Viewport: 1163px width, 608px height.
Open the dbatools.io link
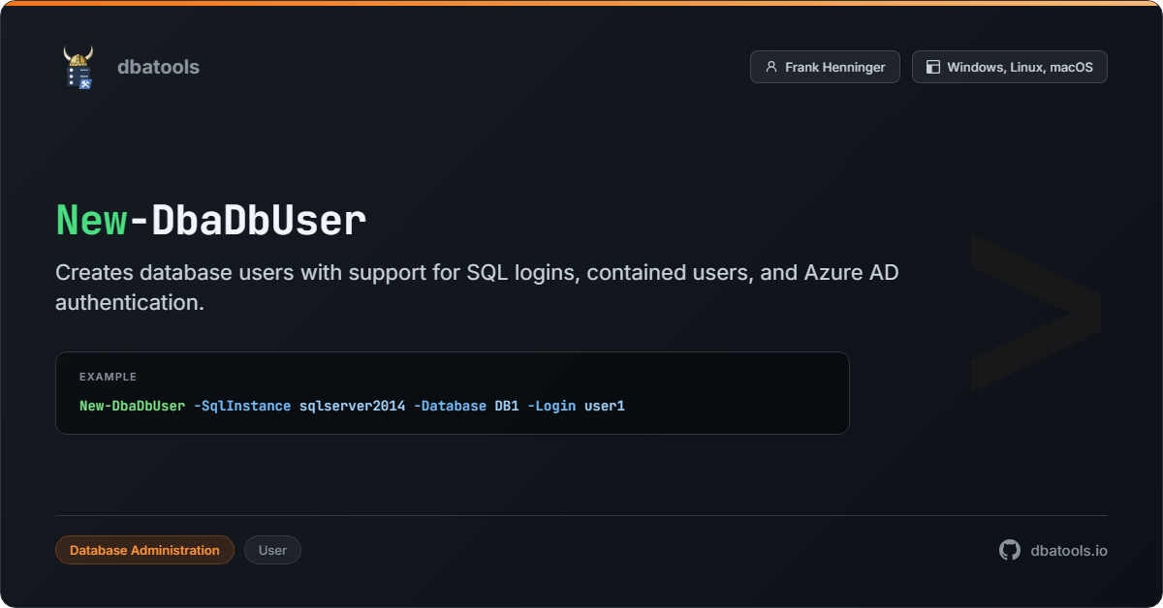click(1069, 550)
